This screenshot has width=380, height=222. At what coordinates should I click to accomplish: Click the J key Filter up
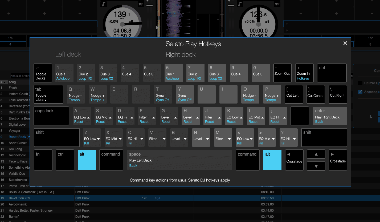pos(213,116)
